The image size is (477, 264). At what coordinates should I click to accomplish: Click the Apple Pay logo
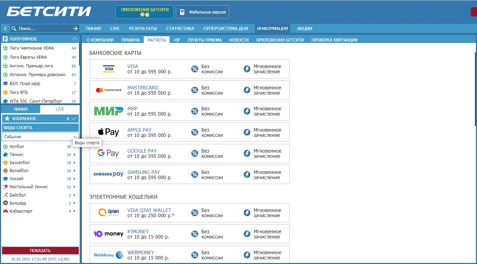[109, 132]
